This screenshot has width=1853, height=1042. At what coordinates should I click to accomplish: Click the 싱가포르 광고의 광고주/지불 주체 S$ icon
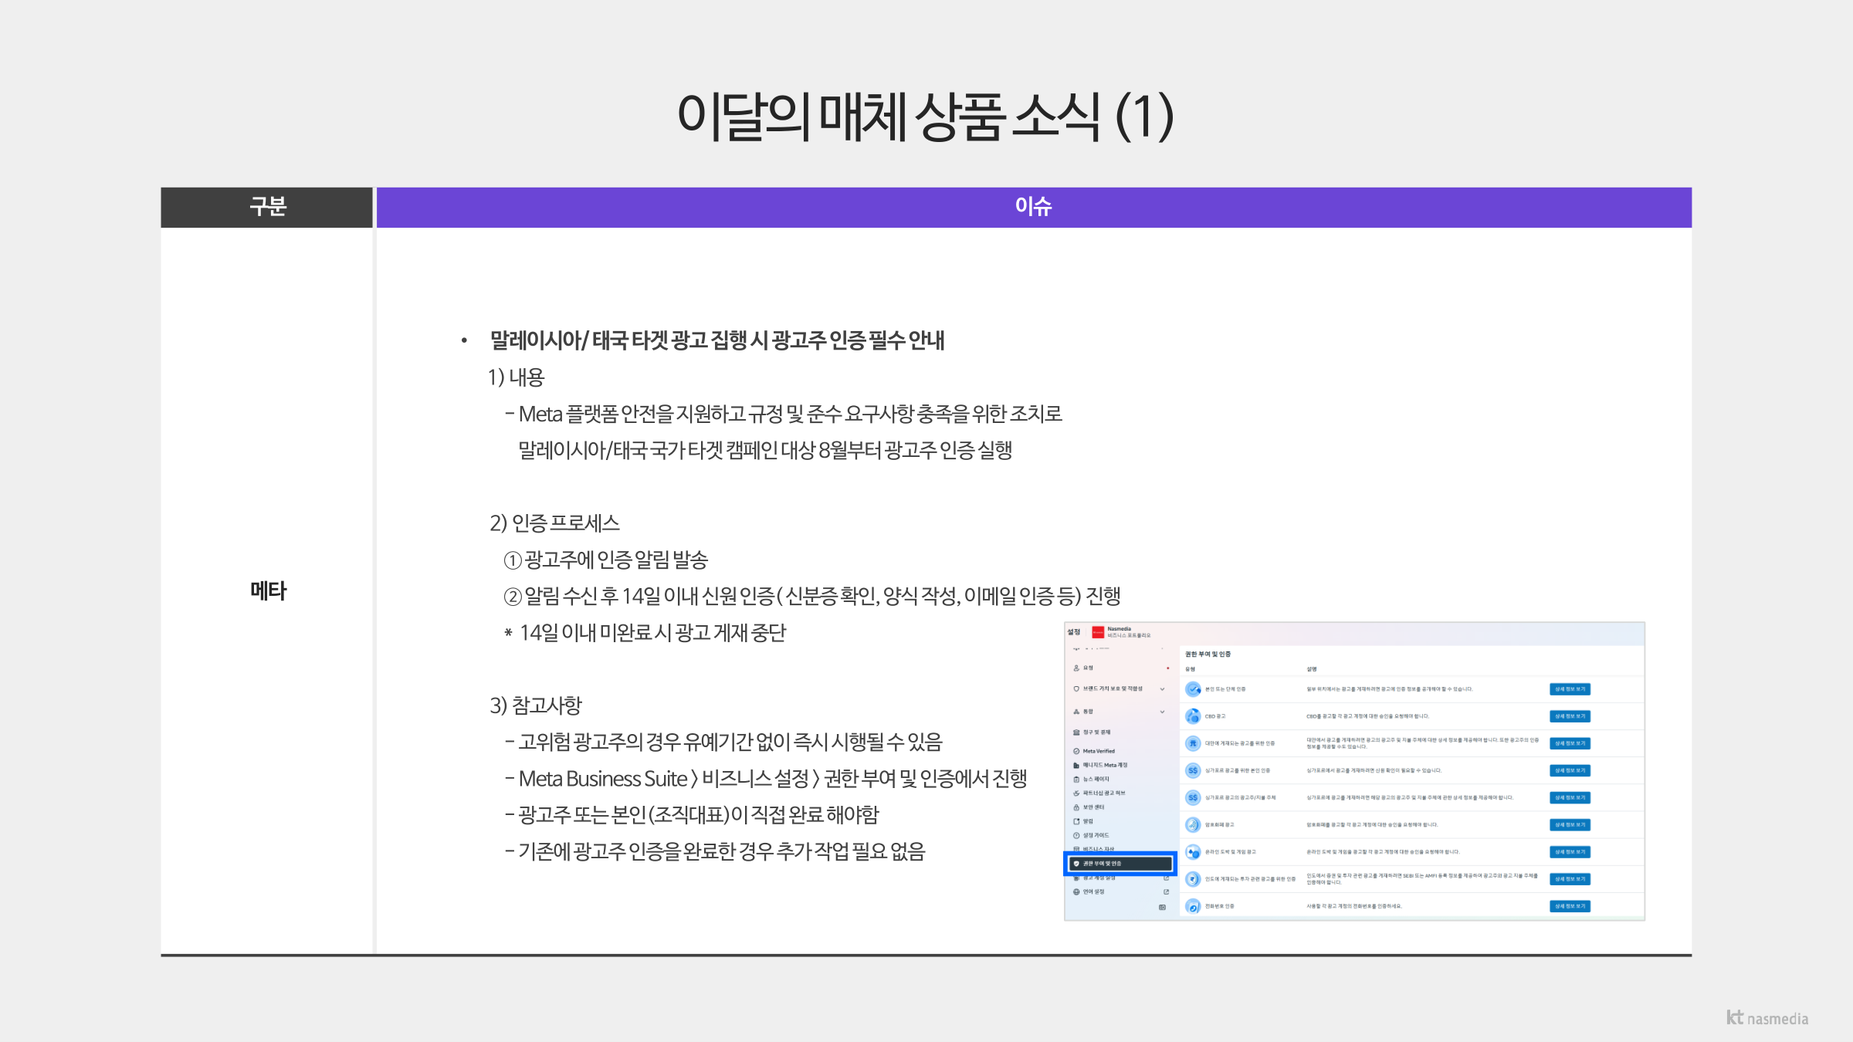tap(1193, 797)
